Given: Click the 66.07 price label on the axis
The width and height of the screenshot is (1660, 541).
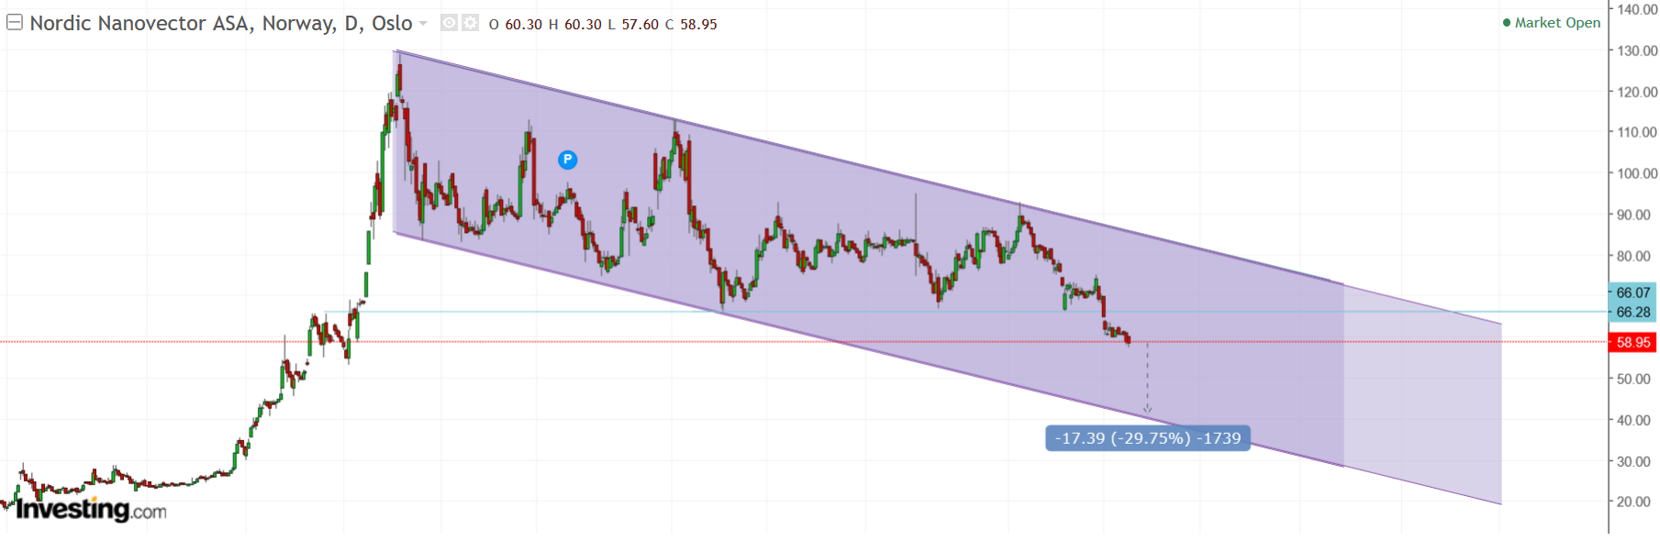Looking at the screenshot, I should tap(1633, 293).
